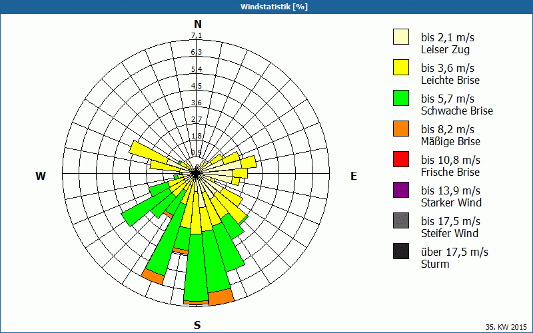Click the red Frische Brise swatch
Image resolution: width=533 pixels, height=333 pixels.
point(401,159)
